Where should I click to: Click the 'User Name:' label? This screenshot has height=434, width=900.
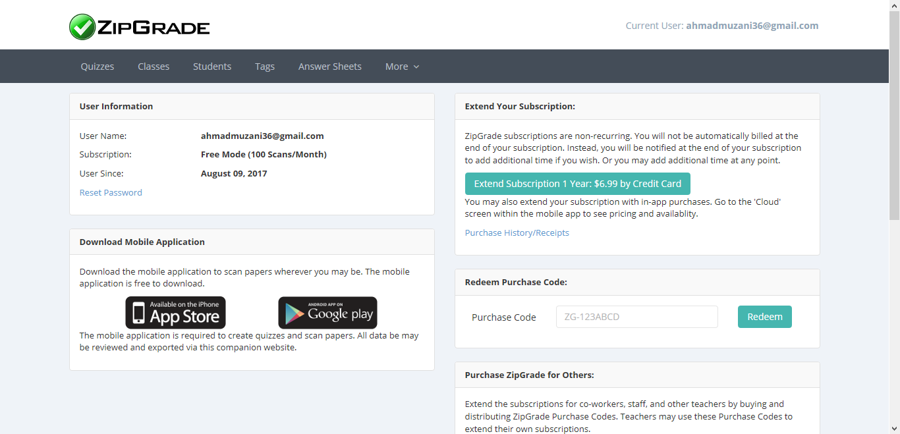pyautogui.click(x=103, y=136)
